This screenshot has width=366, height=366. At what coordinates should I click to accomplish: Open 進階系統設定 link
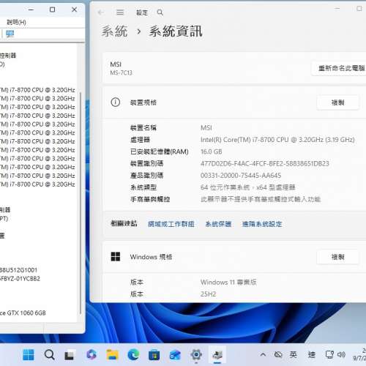coord(262,224)
